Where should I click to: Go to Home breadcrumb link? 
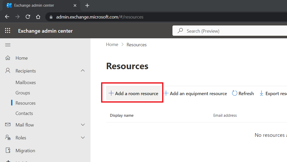tap(112, 44)
